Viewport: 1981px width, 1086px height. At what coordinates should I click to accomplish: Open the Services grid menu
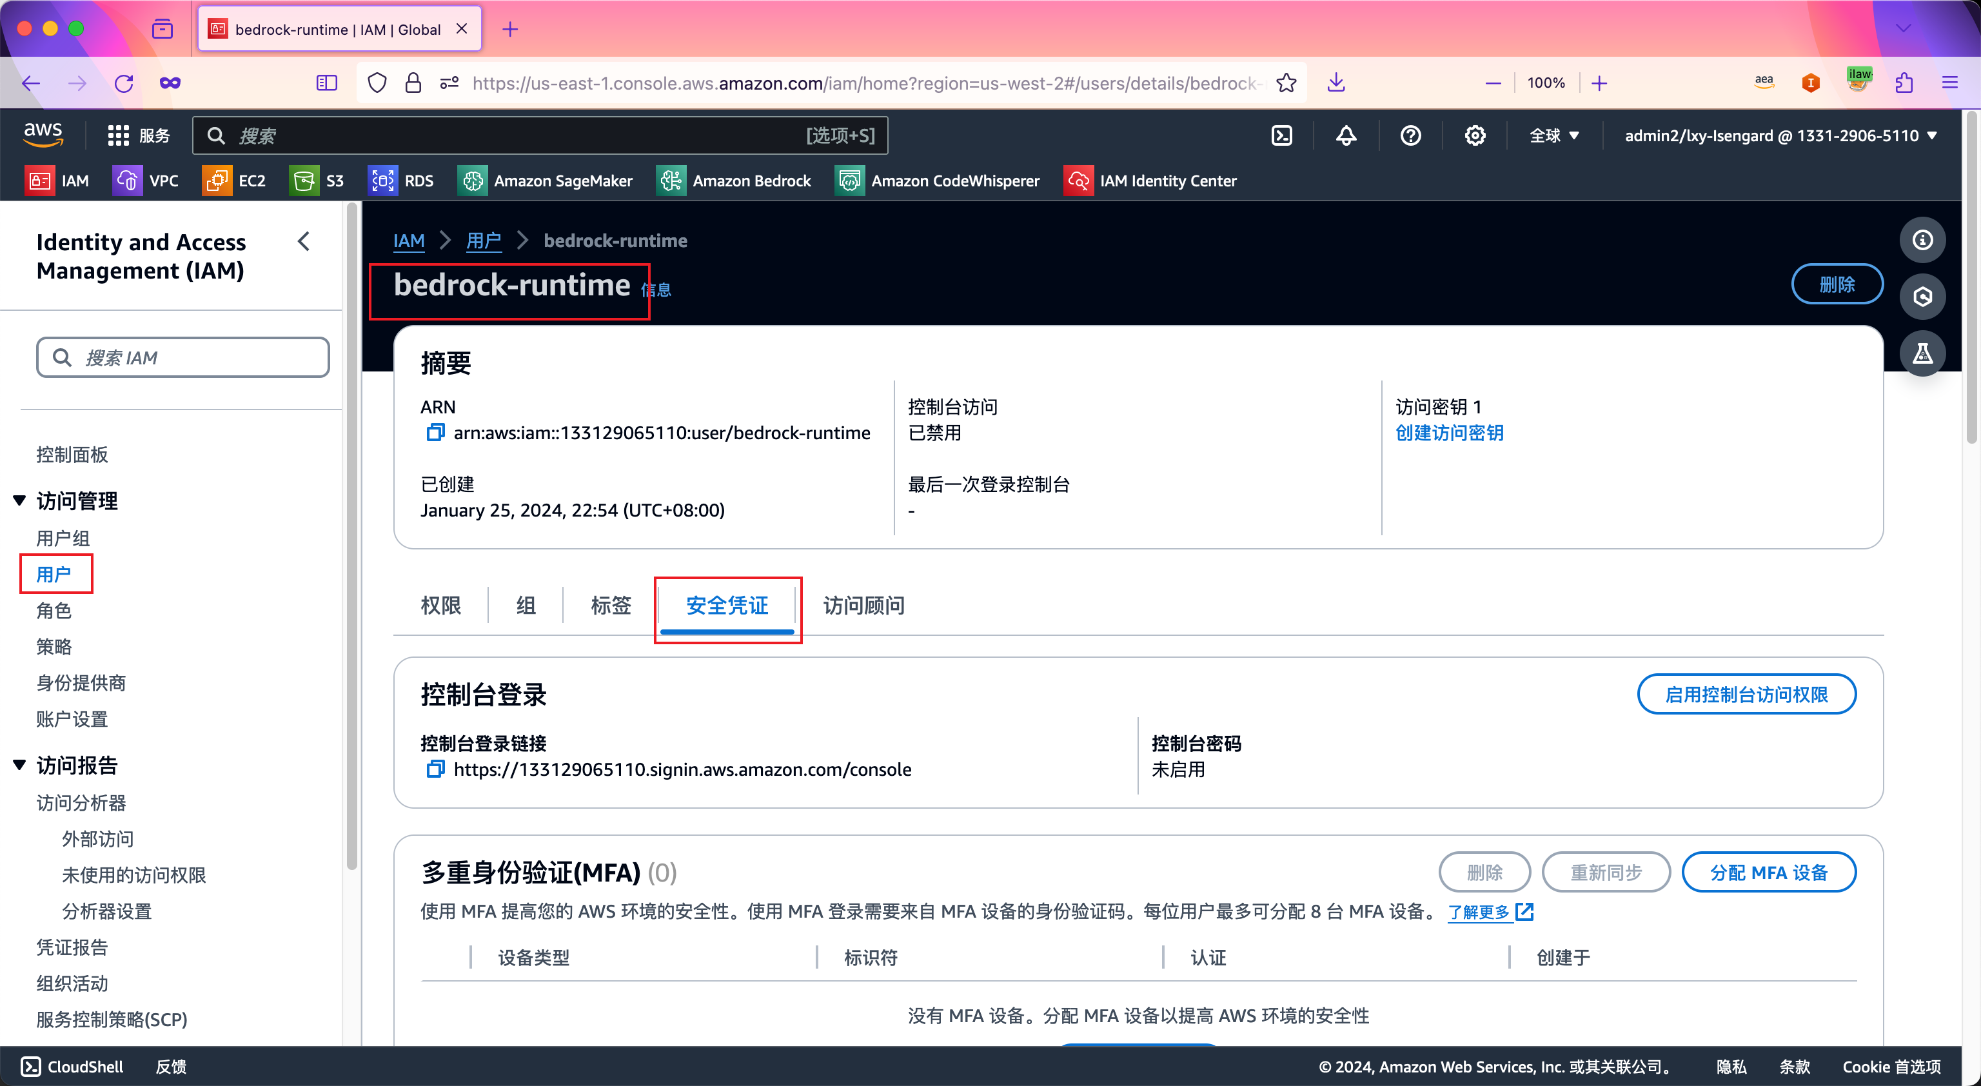point(139,135)
